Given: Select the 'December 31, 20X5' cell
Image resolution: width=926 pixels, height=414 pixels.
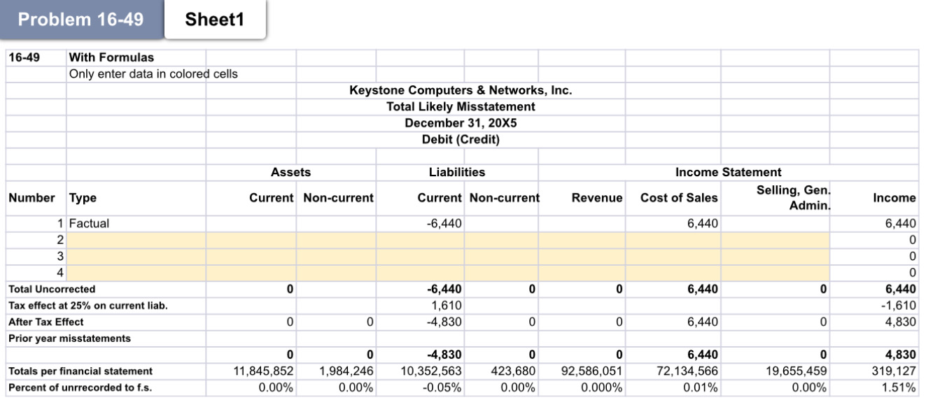Looking at the screenshot, I should click(461, 123).
